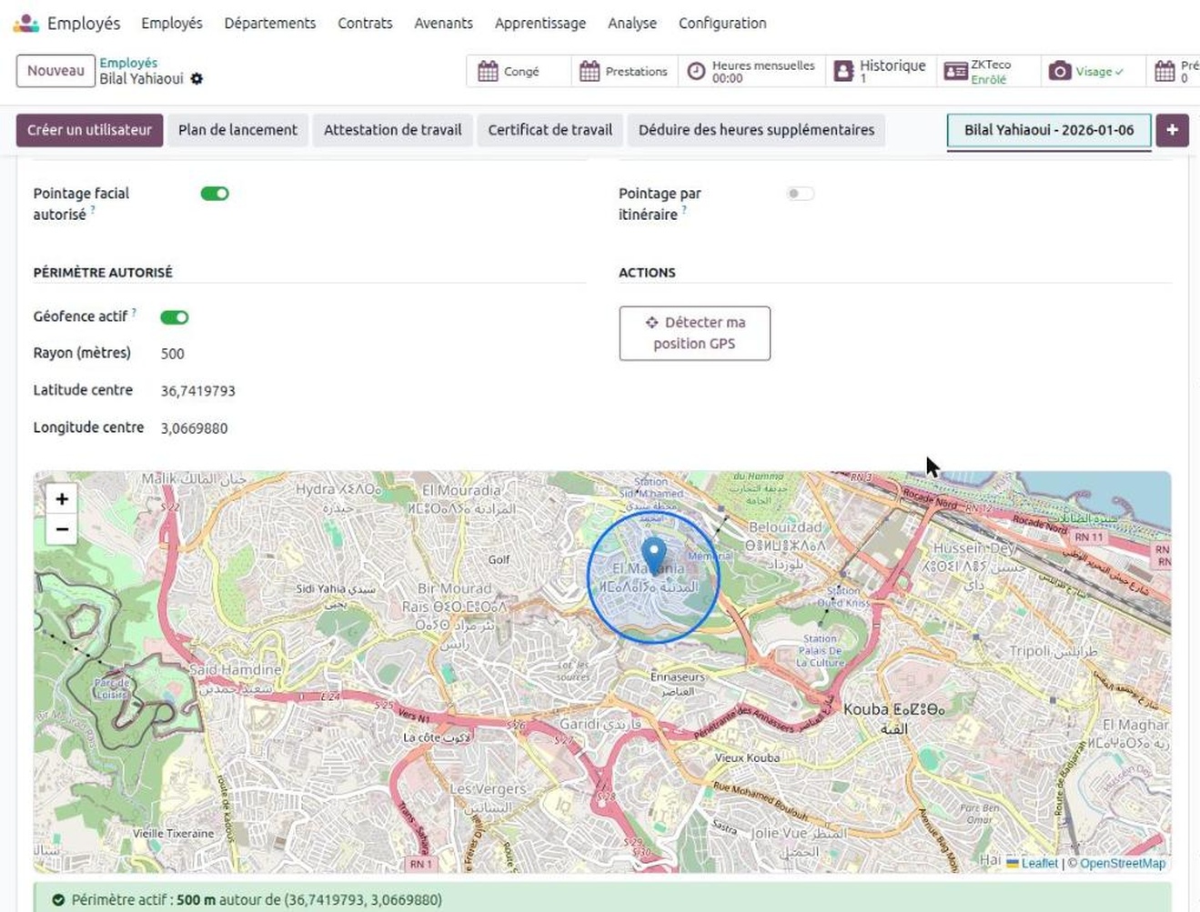
Task: Turn off the Géofence actif switch
Action: pos(175,317)
